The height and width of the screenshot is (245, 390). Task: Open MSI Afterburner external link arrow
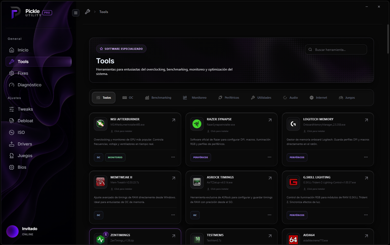[174, 120]
